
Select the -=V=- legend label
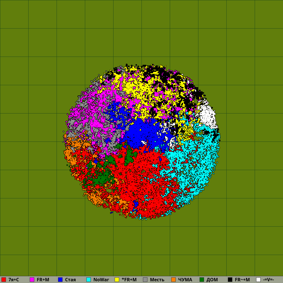click(x=269, y=280)
